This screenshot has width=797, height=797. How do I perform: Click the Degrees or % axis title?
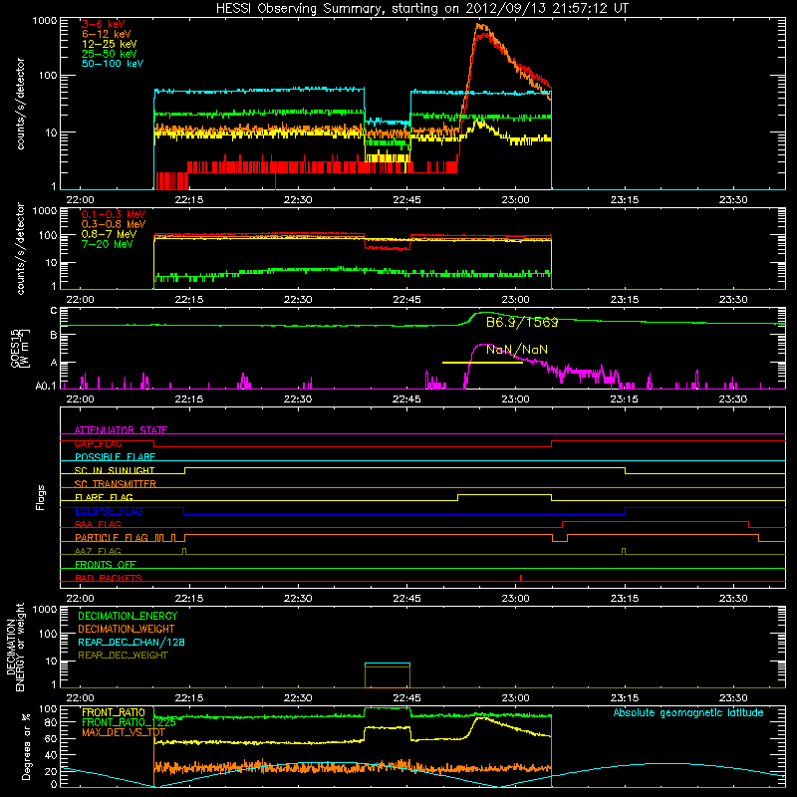26,746
